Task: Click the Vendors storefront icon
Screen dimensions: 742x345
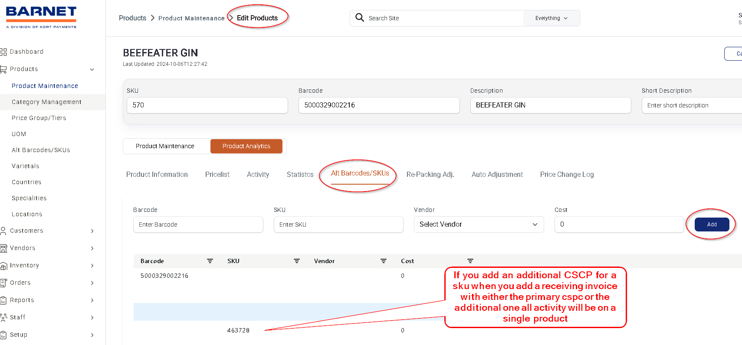Action: [x=3, y=248]
